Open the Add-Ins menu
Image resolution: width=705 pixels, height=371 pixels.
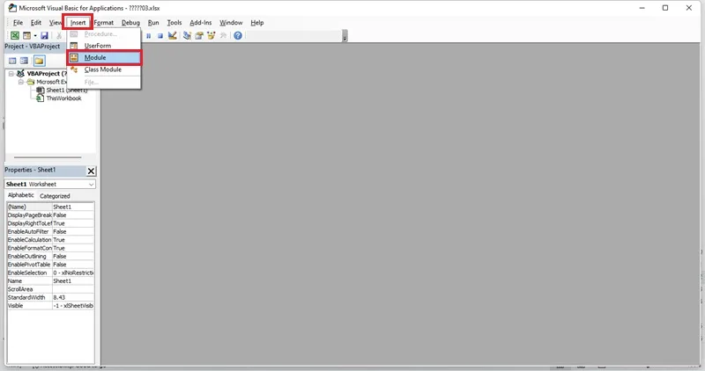(x=201, y=23)
